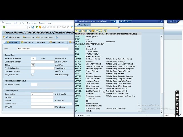The width and height of the screenshot is (183, 137).
Task: Click the record button in recorder bar
Action: 177,98
